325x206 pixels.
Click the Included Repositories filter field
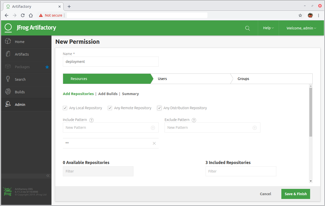[241, 171]
